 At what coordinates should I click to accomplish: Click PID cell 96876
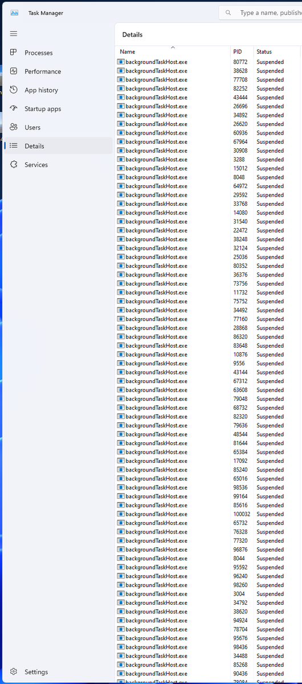(x=240, y=549)
